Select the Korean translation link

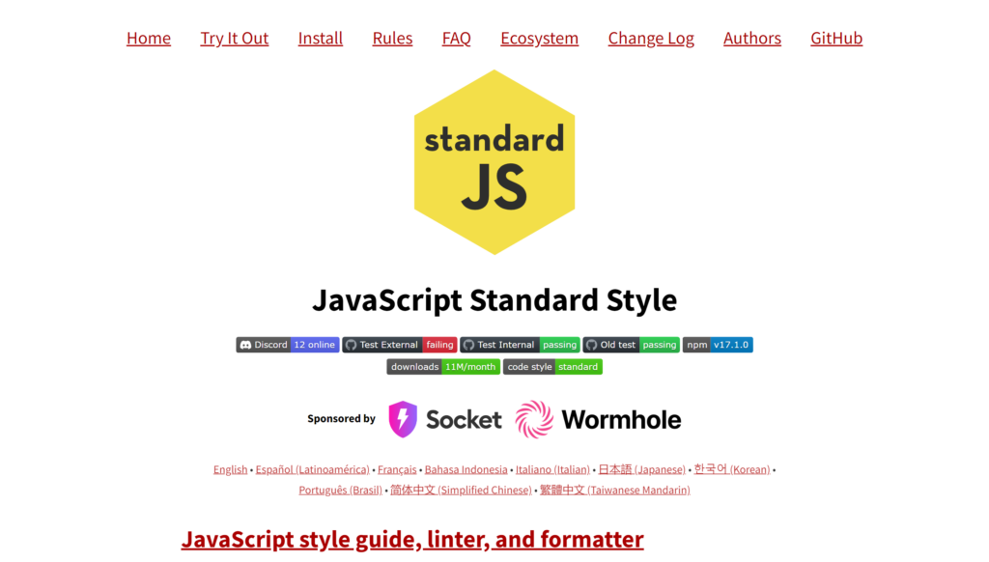coord(732,470)
